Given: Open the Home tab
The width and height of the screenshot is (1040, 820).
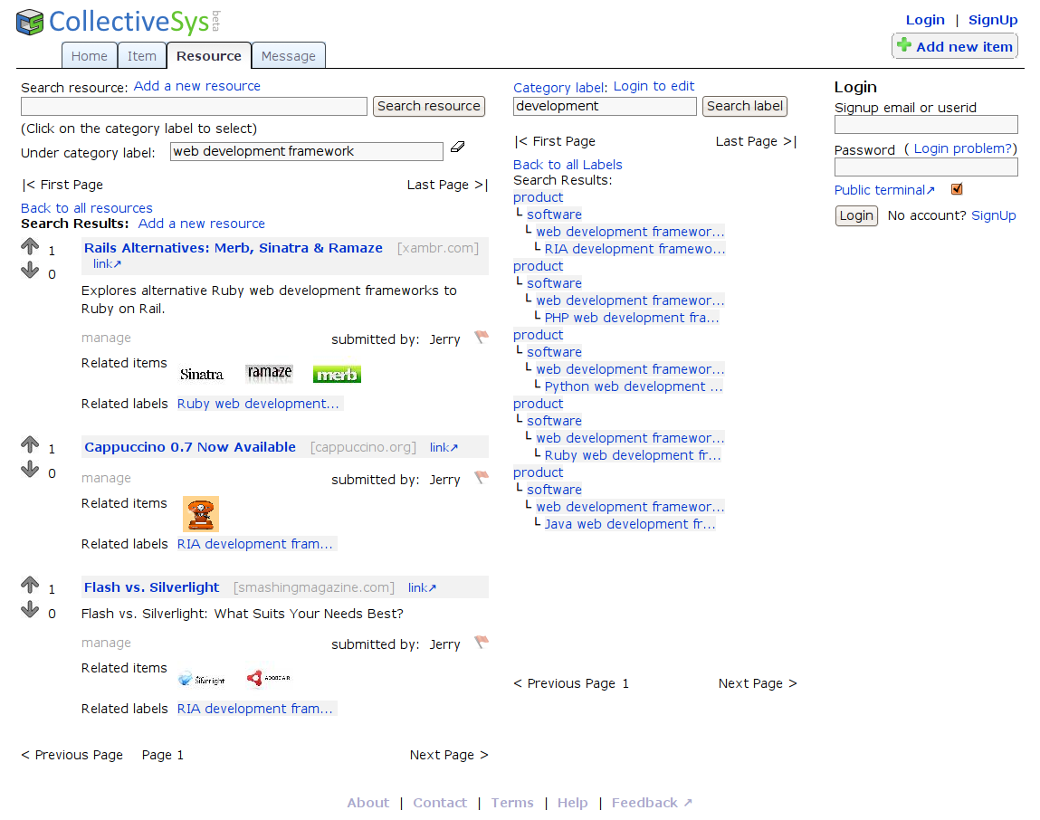Looking at the screenshot, I should pos(90,56).
